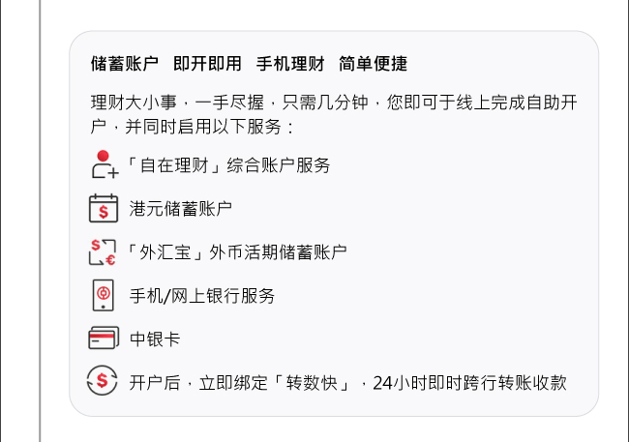This screenshot has height=442, width=629.
Task: Click the person-plus integrated account icon
Action: pyautogui.click(x=105, y=164)
